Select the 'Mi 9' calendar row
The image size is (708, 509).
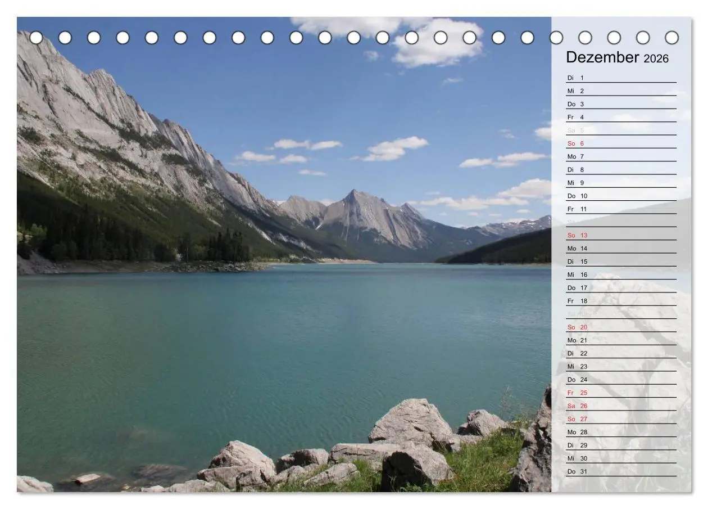point(621,183)
